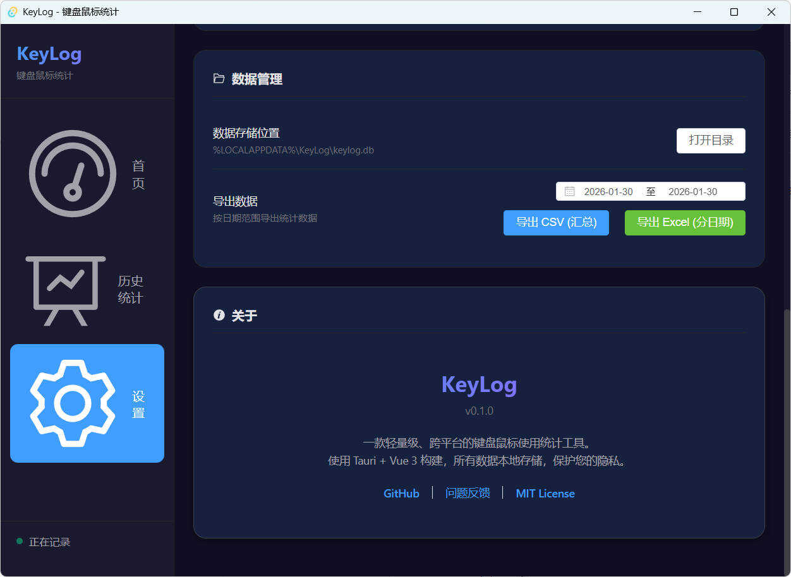Click the 打开目录 button
This screenshot has height=577, width=791.
click(x=711, y=140)
